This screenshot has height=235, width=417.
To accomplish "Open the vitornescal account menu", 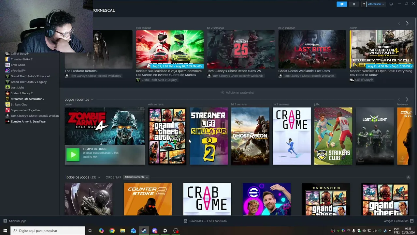I will tap(376, 4).
